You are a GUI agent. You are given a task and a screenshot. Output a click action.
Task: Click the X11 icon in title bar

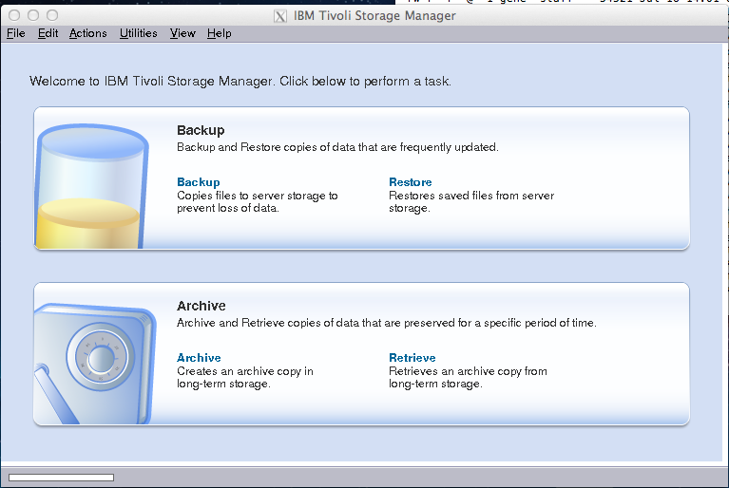click(x=280, y=16)
